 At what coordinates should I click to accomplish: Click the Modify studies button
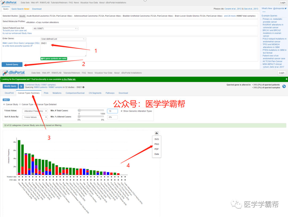[x=22, y=16]
